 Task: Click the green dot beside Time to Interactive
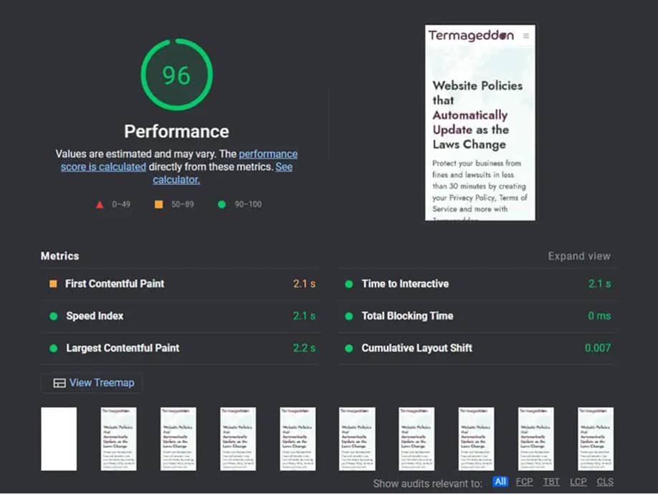(349, 284)
